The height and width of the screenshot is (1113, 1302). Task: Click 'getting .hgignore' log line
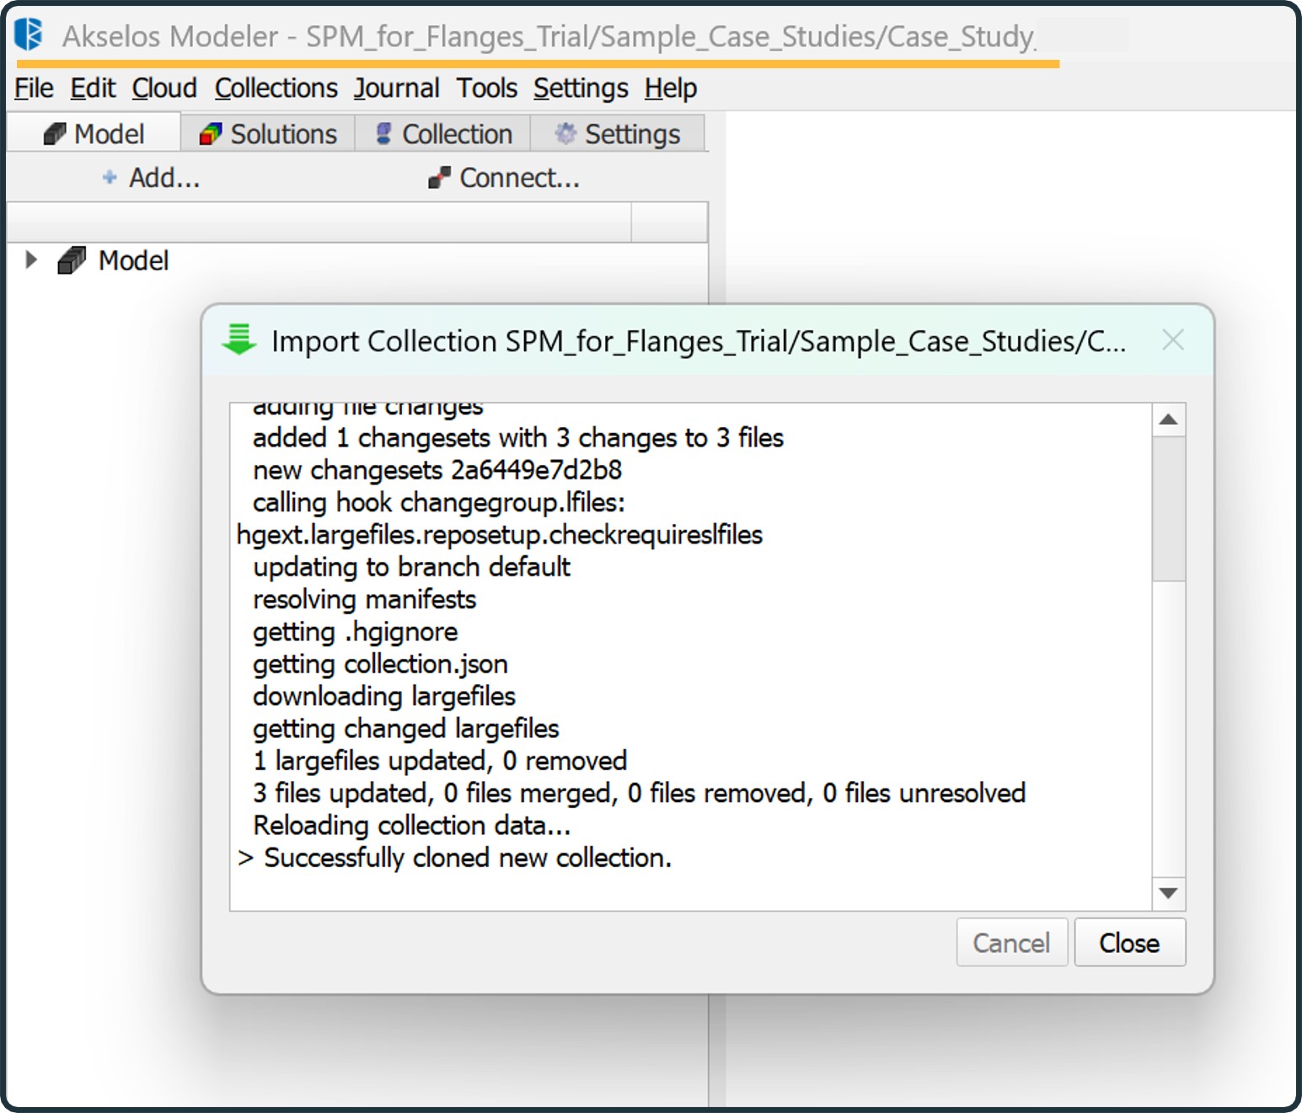356,631
